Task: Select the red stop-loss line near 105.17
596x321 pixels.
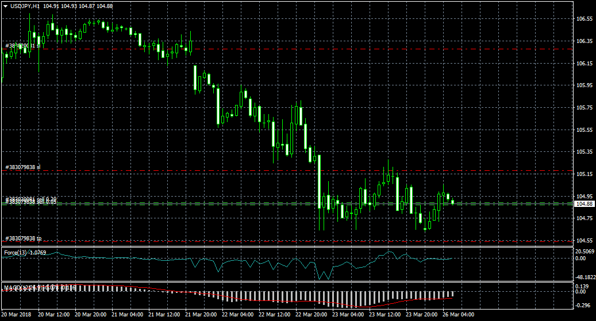Action: tap(287, 171)
